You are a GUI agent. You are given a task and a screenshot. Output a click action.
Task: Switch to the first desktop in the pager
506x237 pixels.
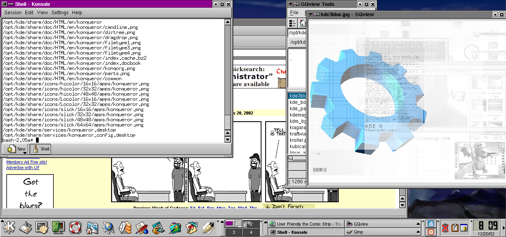pos(234,224)
